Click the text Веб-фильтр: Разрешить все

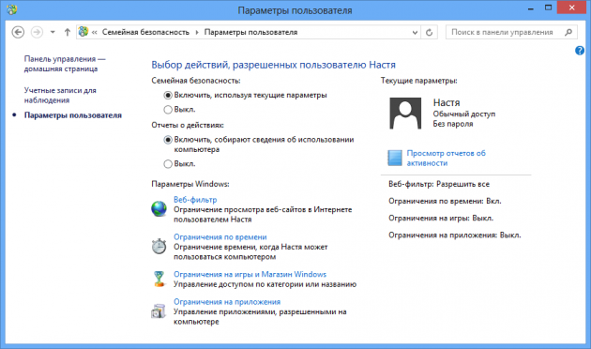point(439,184)
